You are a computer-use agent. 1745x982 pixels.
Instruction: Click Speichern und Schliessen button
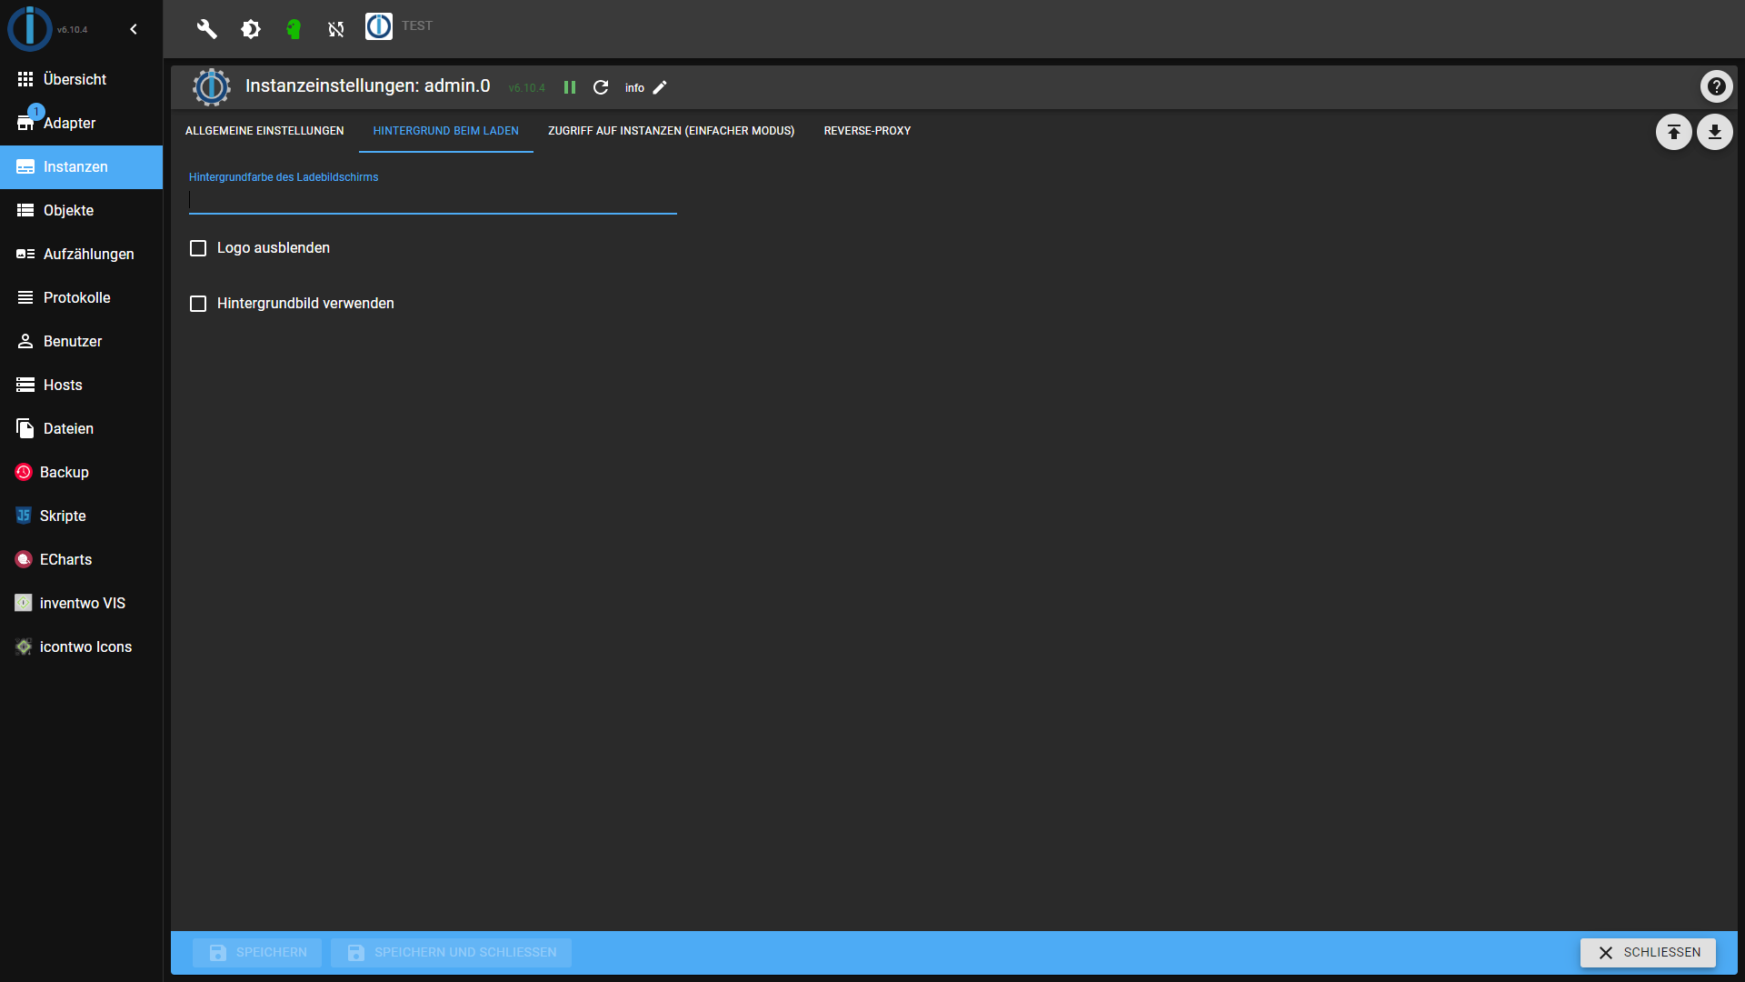coord(451,952)
